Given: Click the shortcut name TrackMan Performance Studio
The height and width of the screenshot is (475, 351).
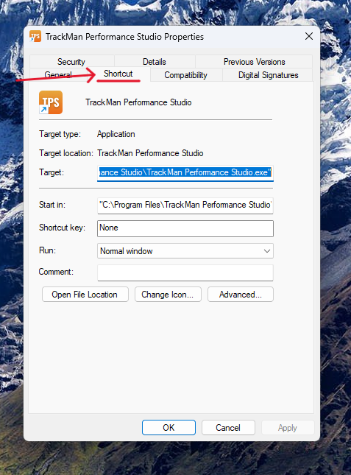Looking at the screenshot, I should pos(138,102).
